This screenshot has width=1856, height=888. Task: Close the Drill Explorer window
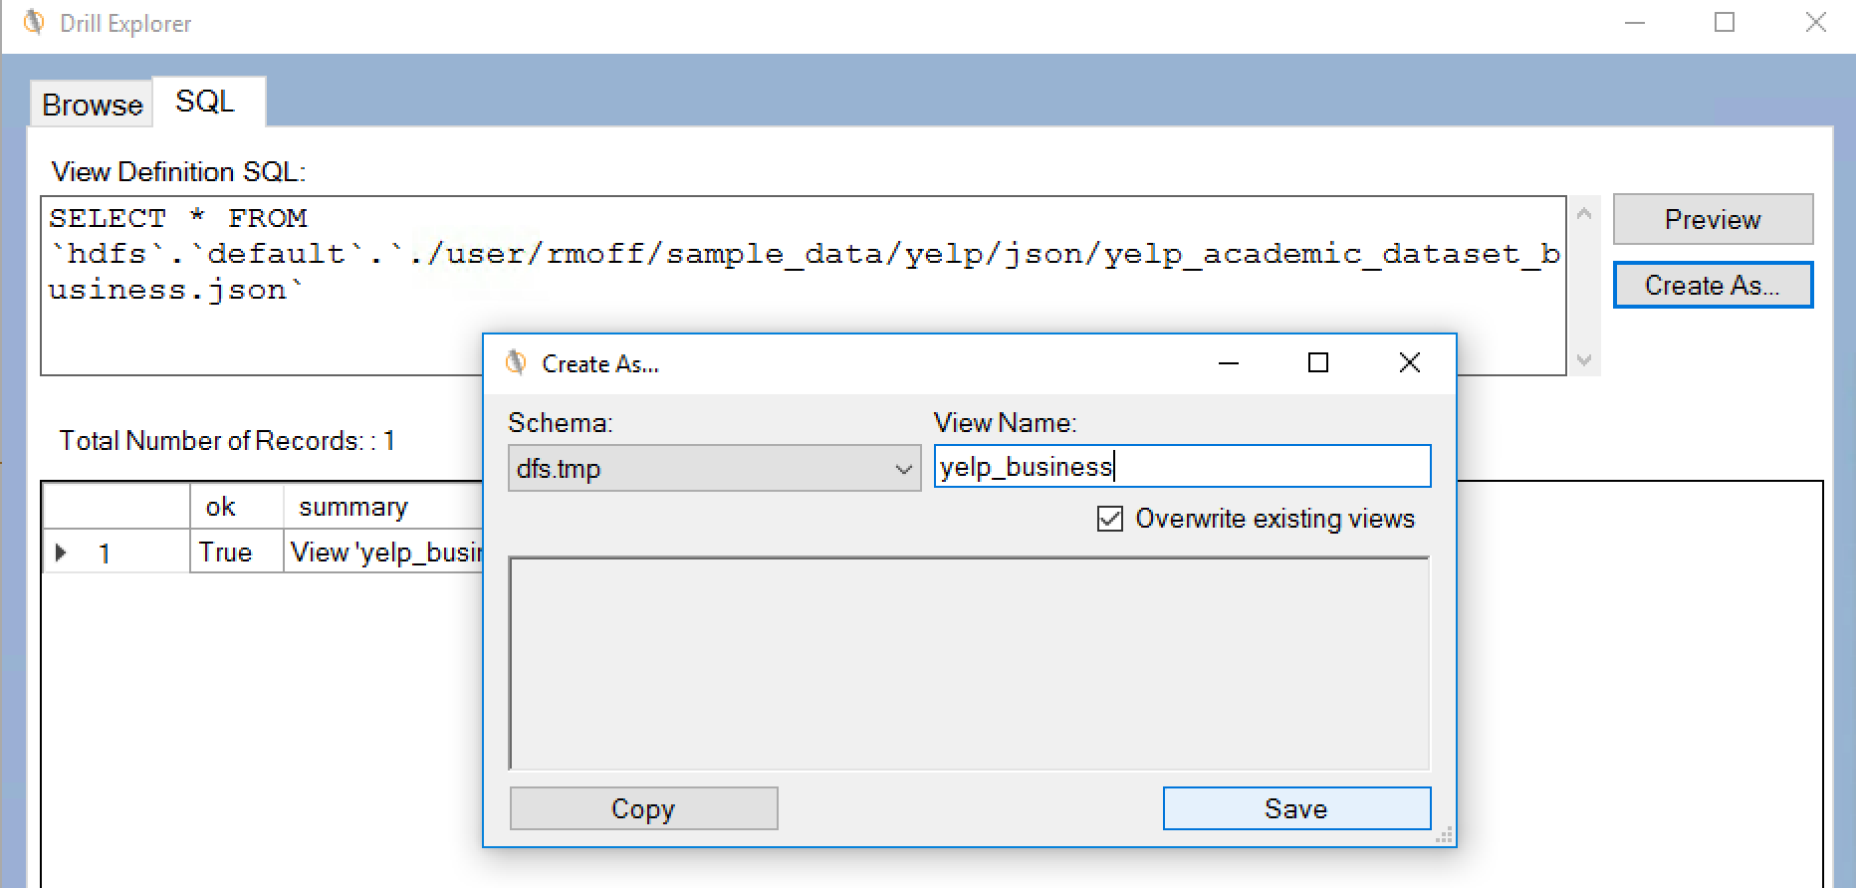(x=1815, y=23)
